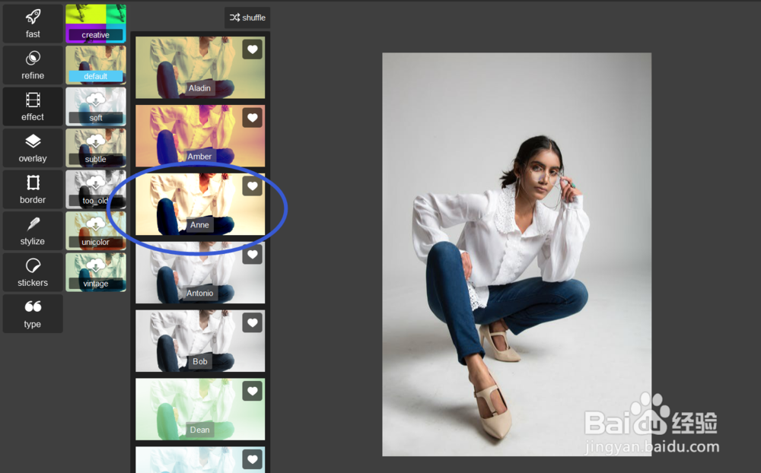This screenshot has height=473, width=761.
Task: Favorite the Bob effect heart
Action: (x=253, y=322)
